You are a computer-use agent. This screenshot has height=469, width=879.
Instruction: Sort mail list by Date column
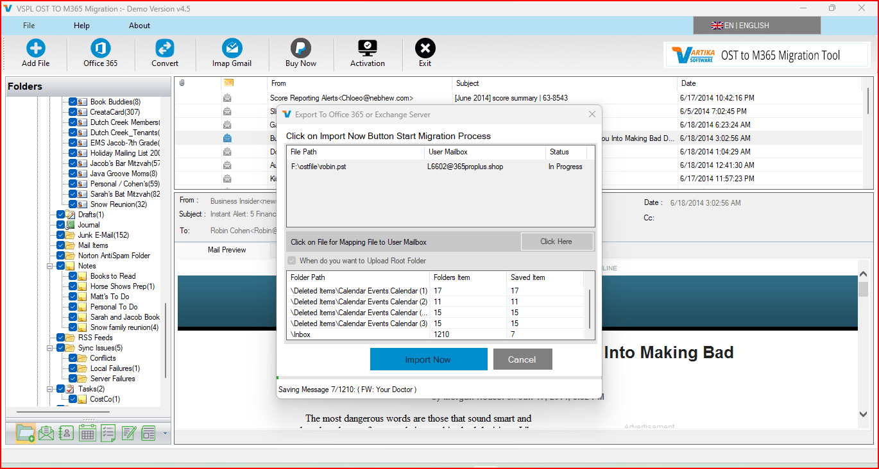coord(770,83)
